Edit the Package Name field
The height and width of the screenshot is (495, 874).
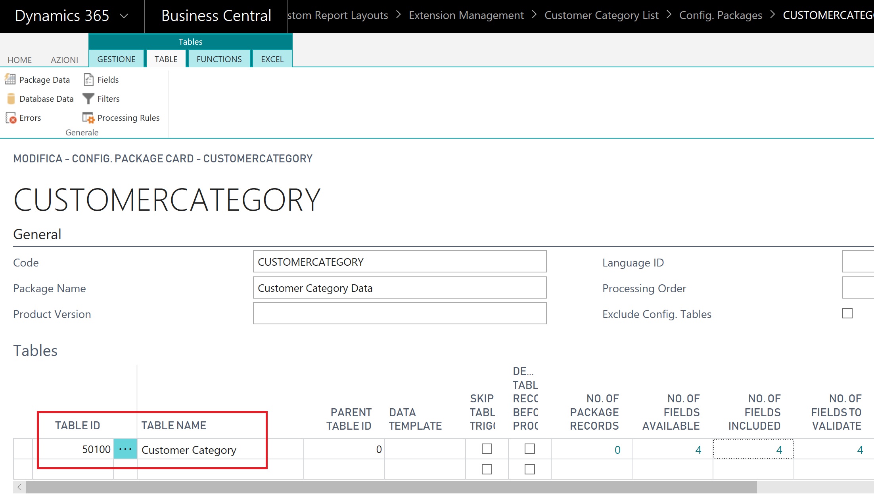point(399,288)
